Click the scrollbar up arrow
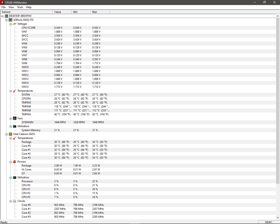Viewport: 280px width, 224px height. 278,16
